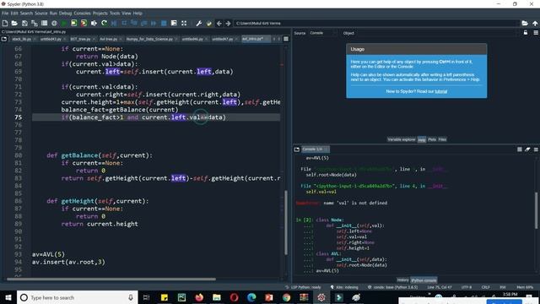Start debugging with the debug file icon
540x304 pixels.
[x=114, y=23]
